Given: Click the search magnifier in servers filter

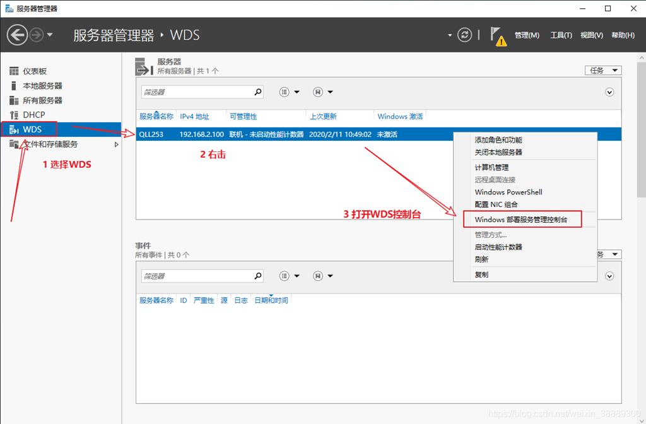Looking at the screenshot, I should [x=257, y=92].
